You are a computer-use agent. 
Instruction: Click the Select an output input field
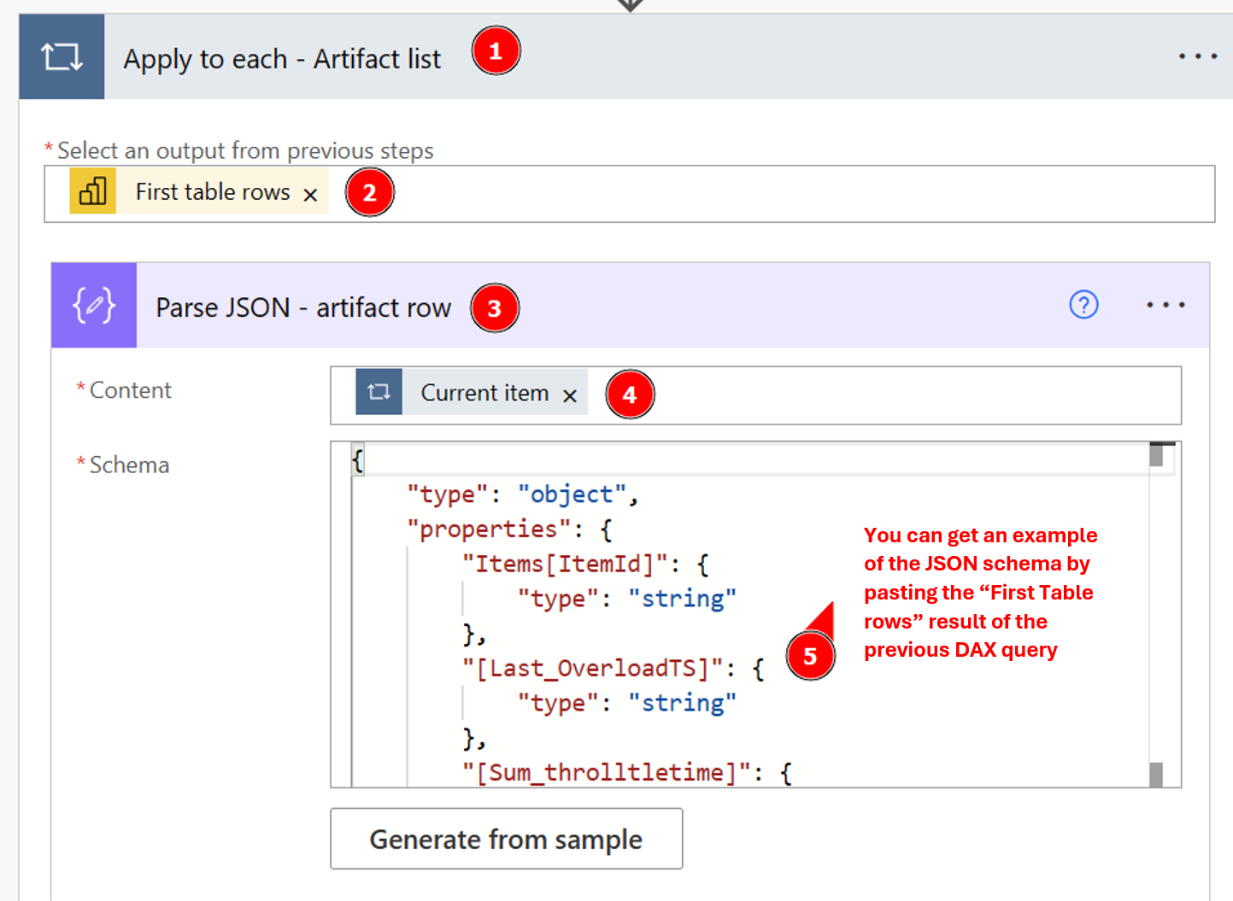click(769, 194)
